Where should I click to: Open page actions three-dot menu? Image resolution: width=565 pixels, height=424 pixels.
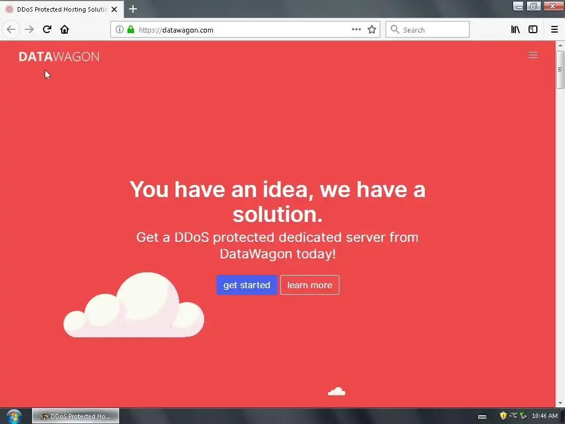tap(356, 30)
